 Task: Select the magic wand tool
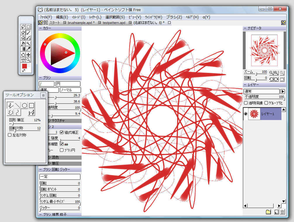pyautogui.click(x=28, y=43)
